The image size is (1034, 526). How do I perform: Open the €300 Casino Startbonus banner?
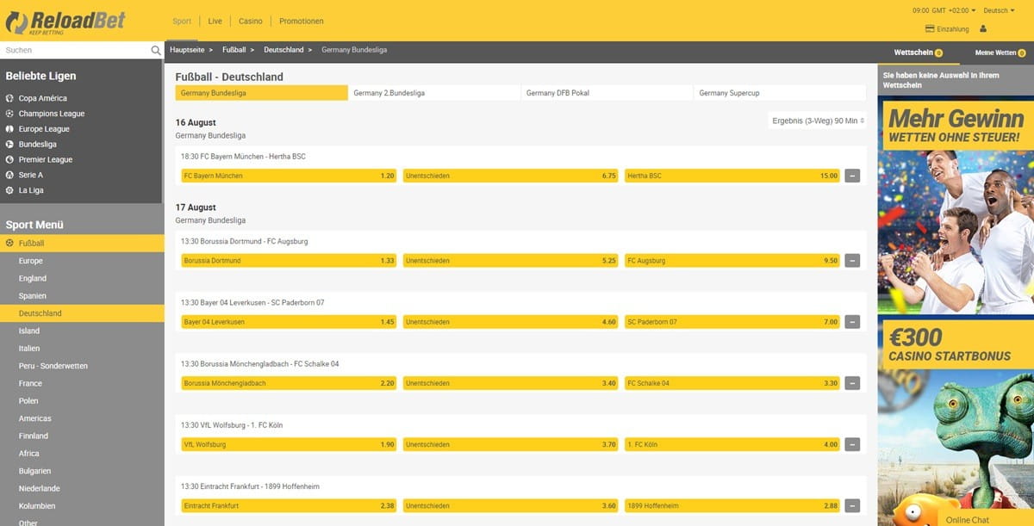coord(956,422)
